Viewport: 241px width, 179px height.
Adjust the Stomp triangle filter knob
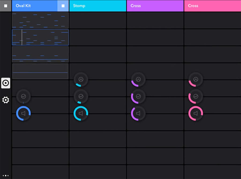pyautogui.click(x=81, y=79)
